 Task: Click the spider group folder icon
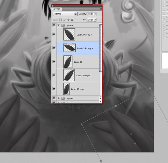(63, 98)
